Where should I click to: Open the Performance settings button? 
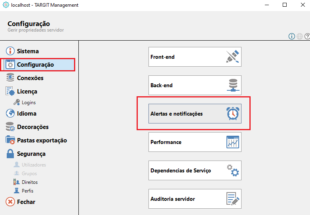coord(195,142)
